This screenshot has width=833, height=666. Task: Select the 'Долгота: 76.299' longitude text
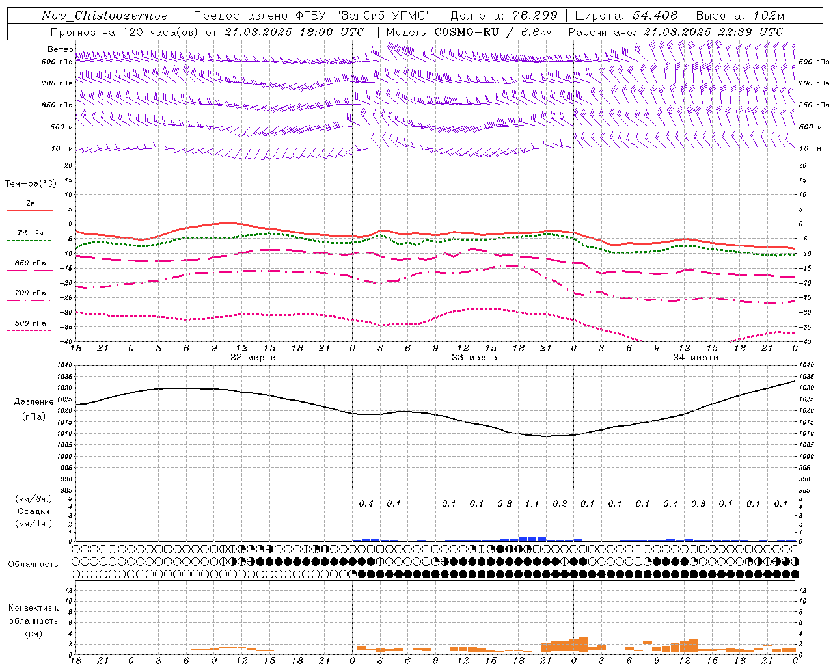tap(504, 16)
